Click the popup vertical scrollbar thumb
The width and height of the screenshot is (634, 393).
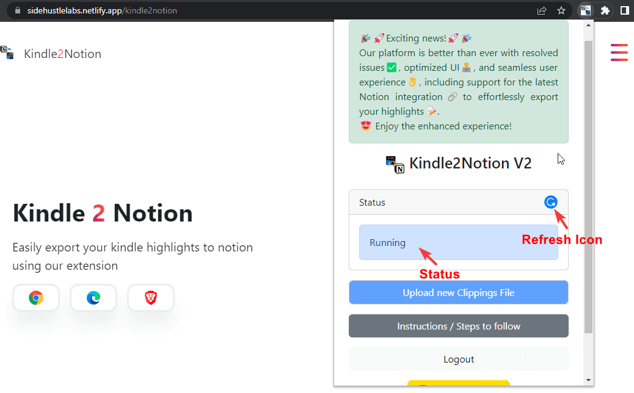pos(588,187)
